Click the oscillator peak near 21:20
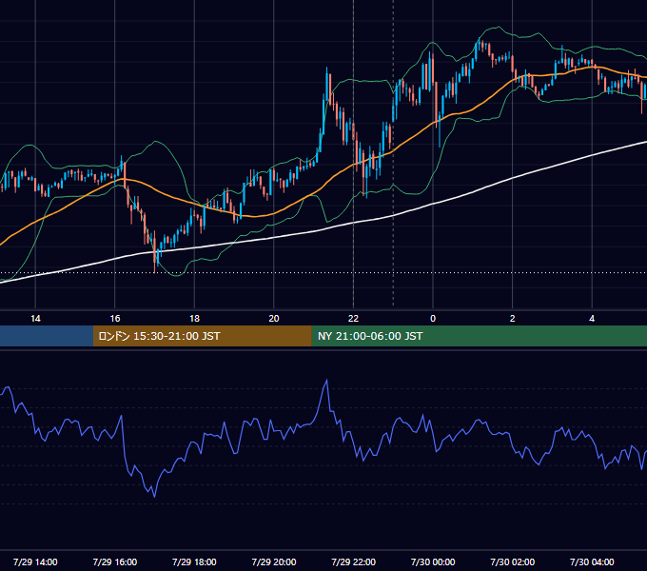 (x=326, y=381)
